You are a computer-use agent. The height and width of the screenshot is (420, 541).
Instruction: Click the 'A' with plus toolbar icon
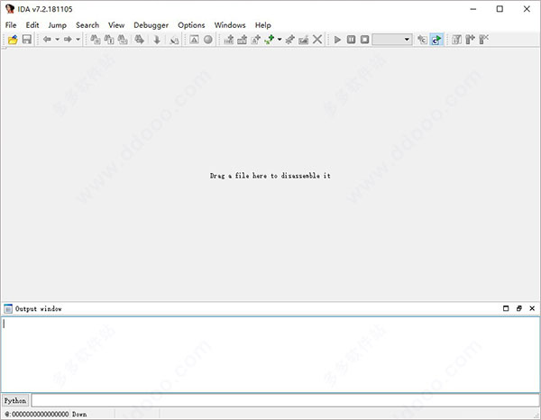256,40
